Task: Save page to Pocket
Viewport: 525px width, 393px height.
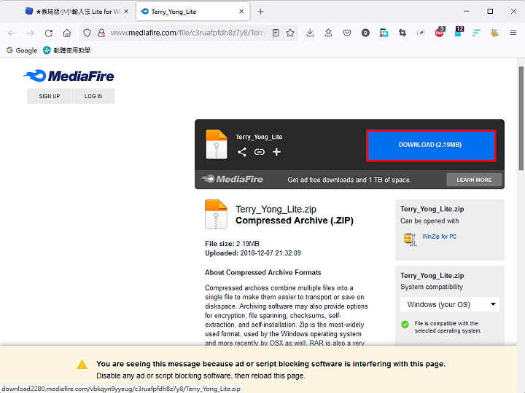Action: [347, 33]
